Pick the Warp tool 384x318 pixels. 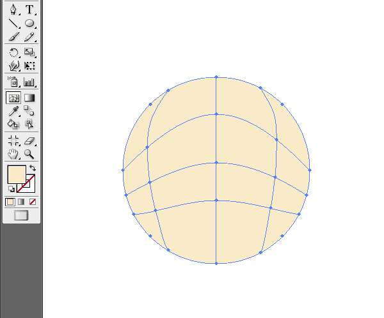pos(13,66)
